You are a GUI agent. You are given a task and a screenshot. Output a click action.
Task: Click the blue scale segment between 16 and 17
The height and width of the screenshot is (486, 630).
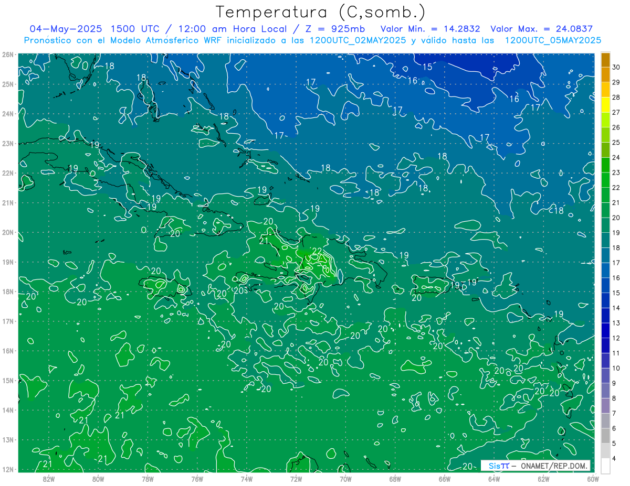[x=605, y=270]
